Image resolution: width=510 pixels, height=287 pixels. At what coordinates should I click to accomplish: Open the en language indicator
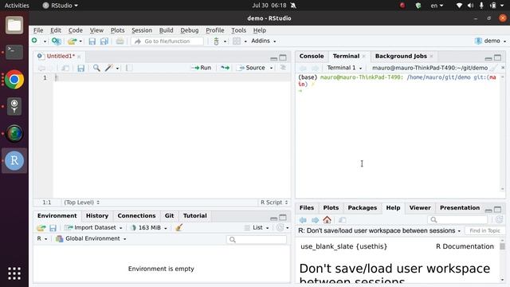pyautogui.click(x=437, y=6)
